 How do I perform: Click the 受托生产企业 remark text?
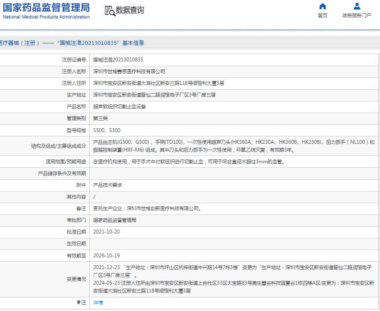[147, 209]
